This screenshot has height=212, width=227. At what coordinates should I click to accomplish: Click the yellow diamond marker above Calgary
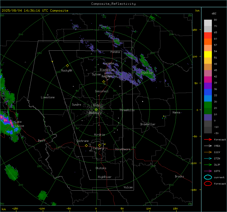pos(100,145)
